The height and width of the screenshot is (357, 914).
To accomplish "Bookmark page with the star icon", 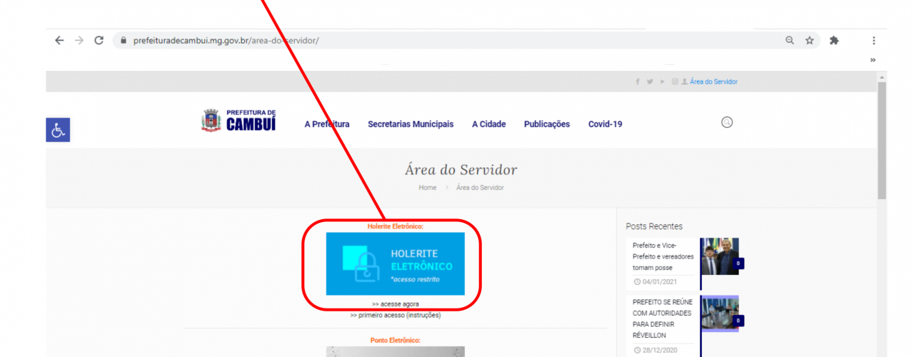I will tap(810, 41).
